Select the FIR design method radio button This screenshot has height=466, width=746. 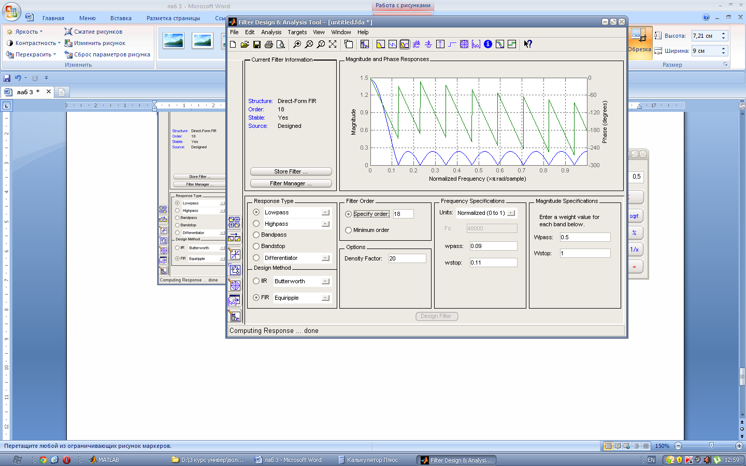[x=256, y=298]
